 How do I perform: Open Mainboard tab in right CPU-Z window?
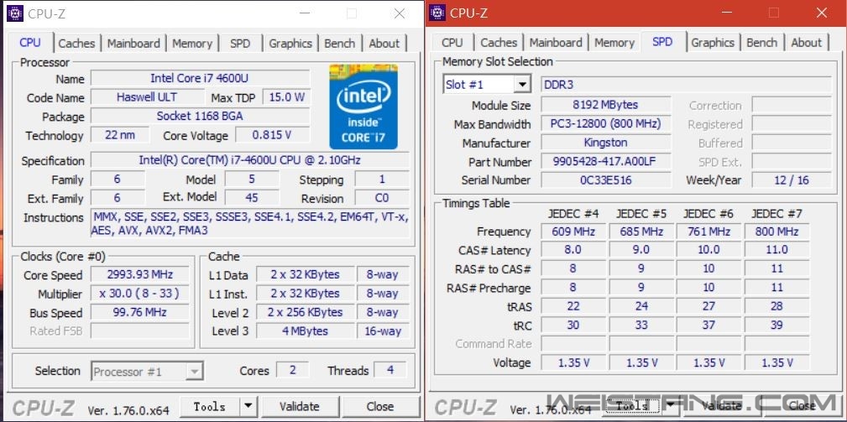556,42
